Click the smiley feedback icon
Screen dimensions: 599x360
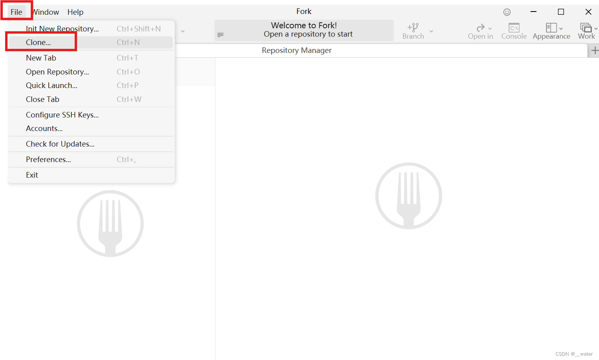[x=507, y=12]
